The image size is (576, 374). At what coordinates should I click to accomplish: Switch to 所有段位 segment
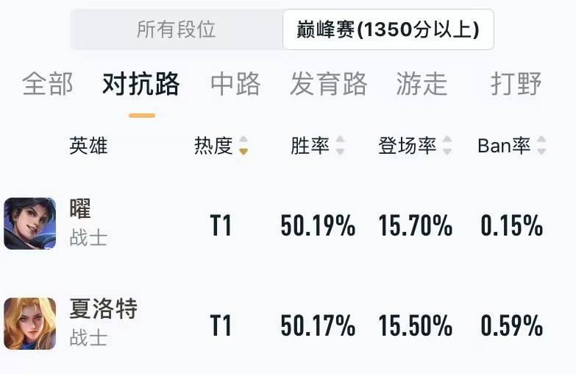177,29
